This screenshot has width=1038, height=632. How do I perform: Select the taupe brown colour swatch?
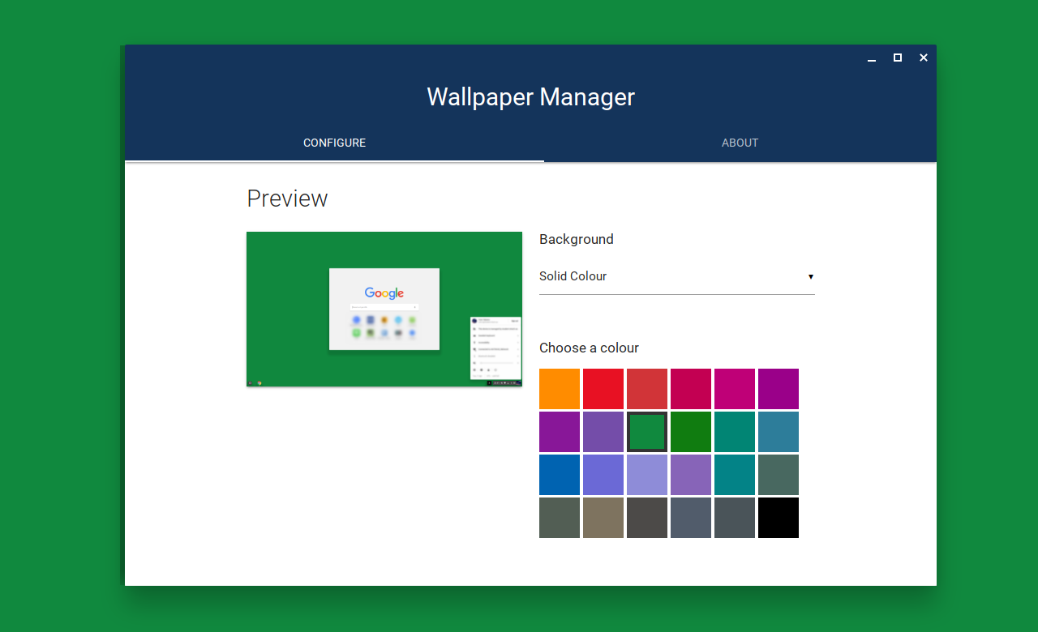click(603, 518)
